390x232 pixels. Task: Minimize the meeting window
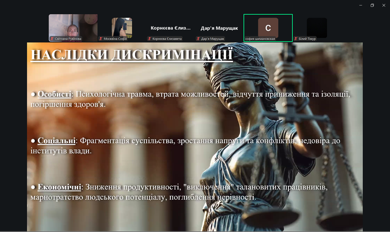tap(361, 5)
